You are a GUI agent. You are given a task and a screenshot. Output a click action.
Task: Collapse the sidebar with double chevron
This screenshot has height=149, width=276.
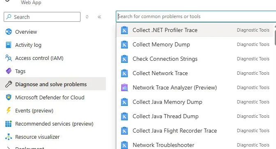99,17
